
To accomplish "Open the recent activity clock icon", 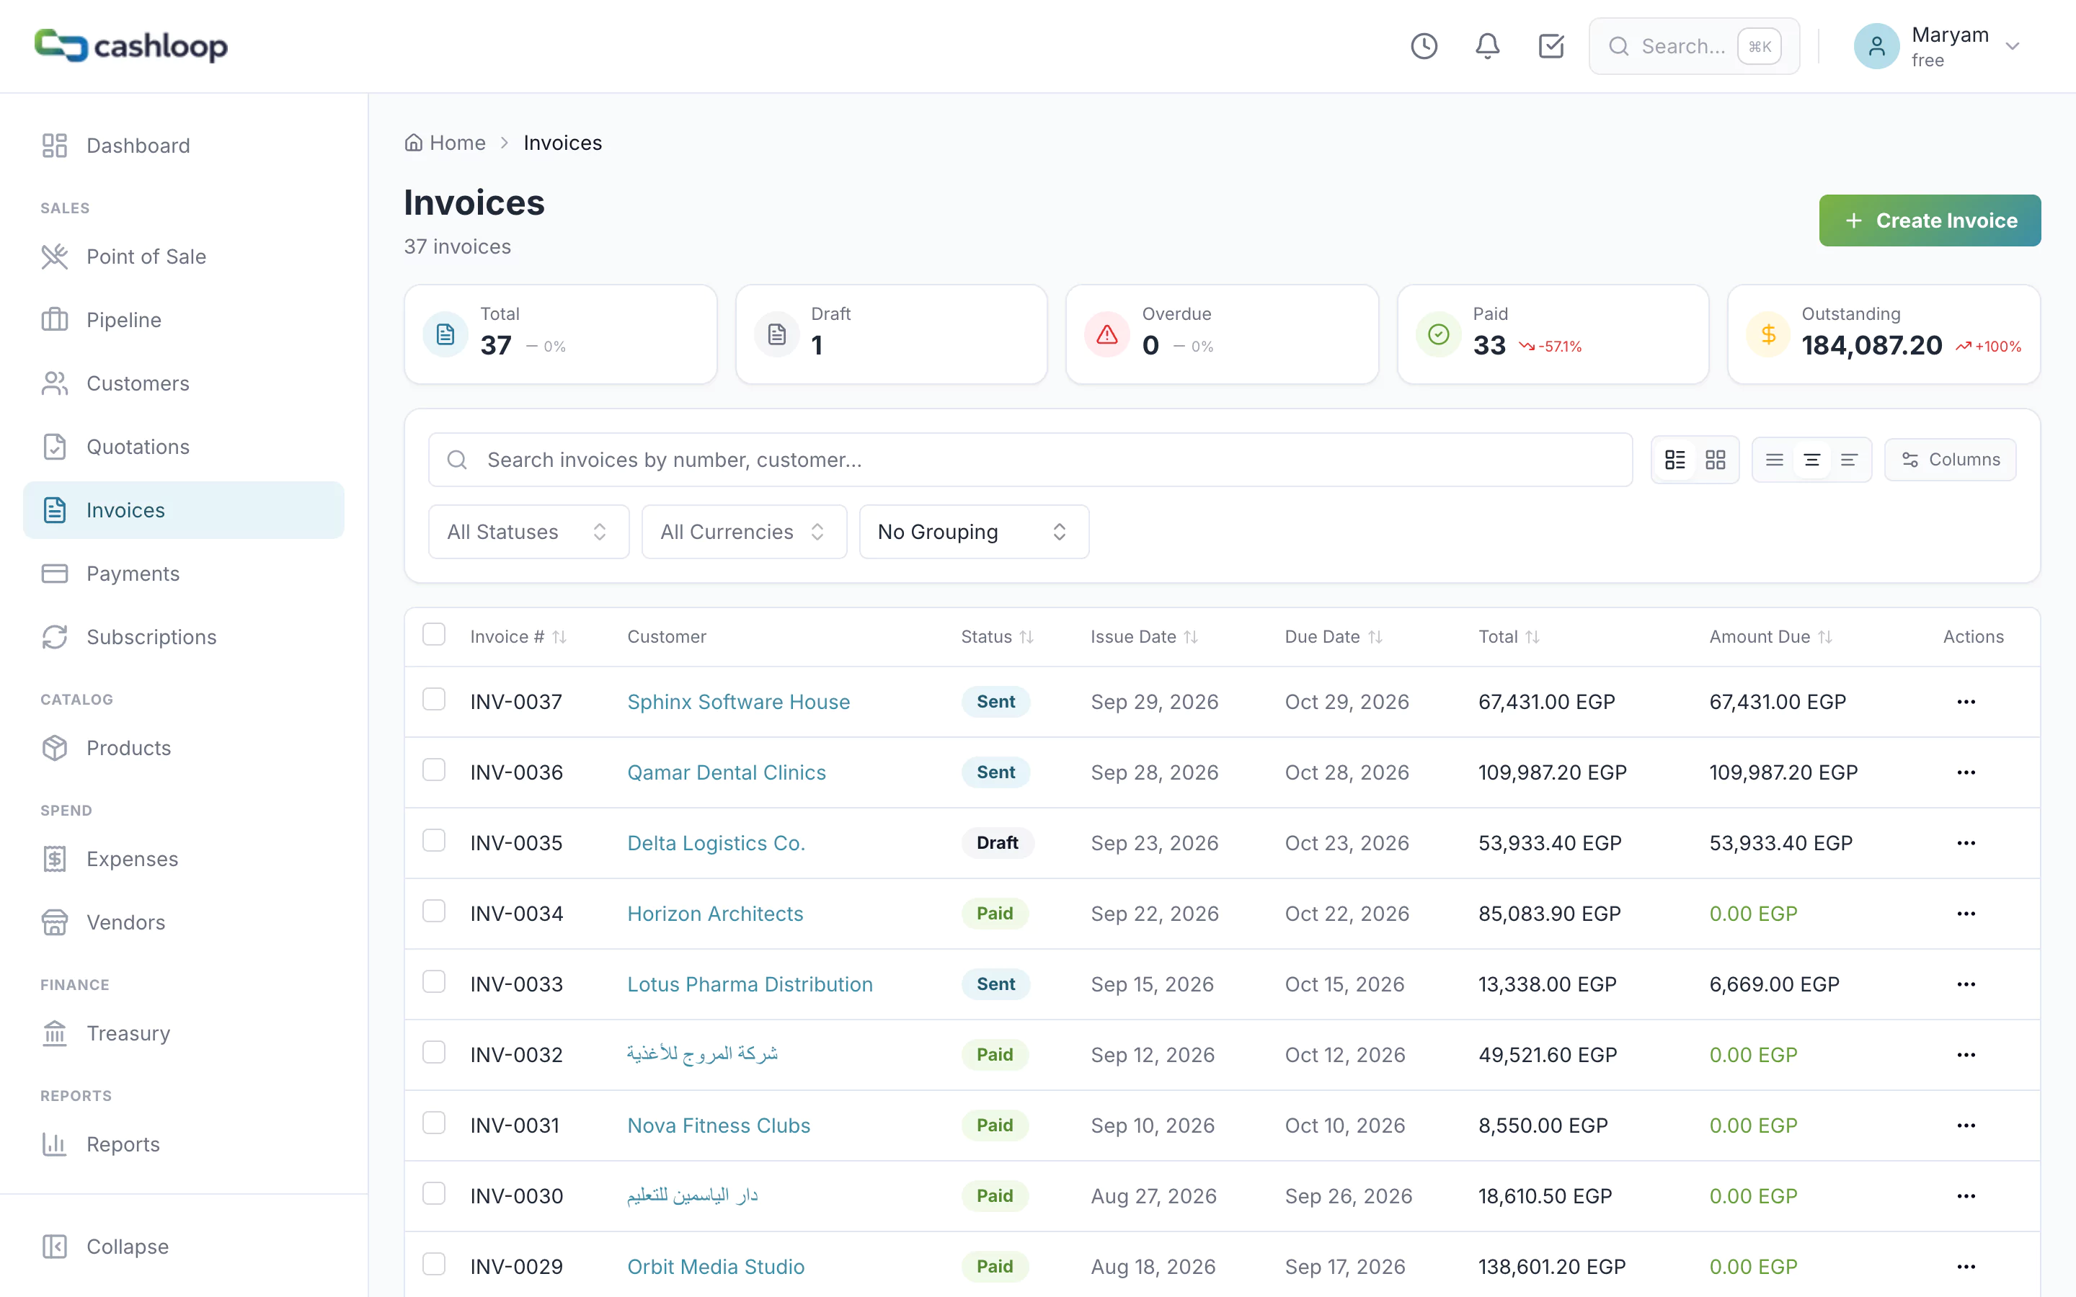I will pyautogui.click(x=1424, y=46).
